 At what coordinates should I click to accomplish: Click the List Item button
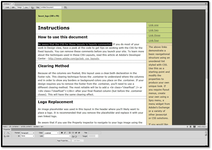[78, 141]
